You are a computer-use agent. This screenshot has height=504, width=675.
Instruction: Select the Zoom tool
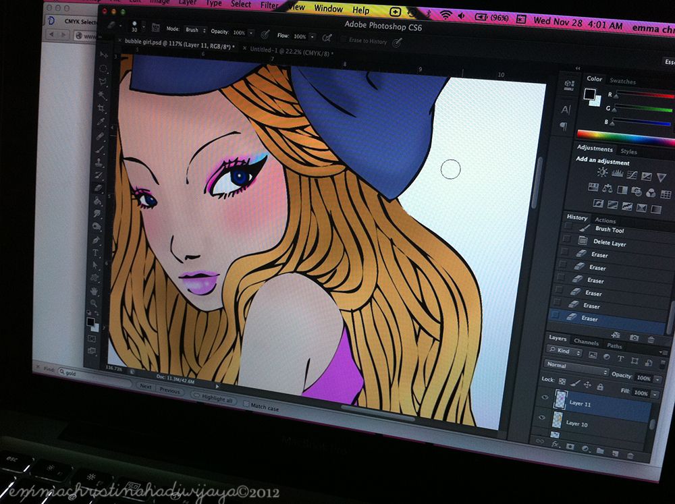(94, 304)
